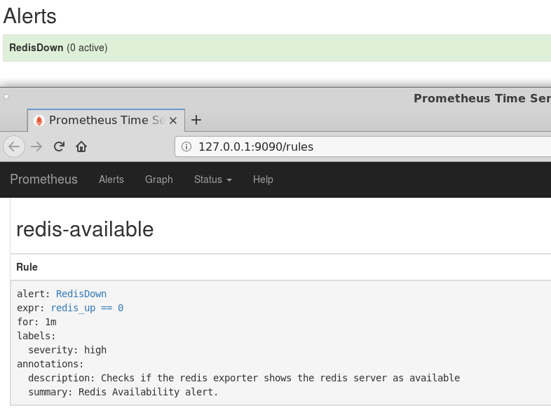Viewport: 551px width, 415px height.
Task: Select the Prometheus Time Series tab
Action: 106,120
